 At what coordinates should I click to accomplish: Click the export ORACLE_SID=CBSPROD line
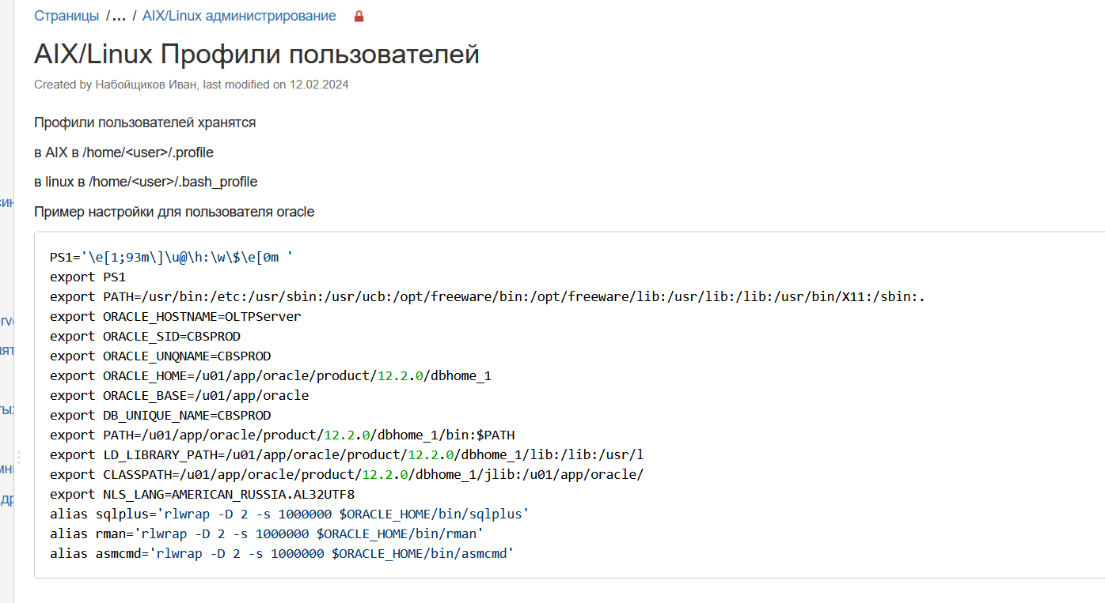[145, 336]
